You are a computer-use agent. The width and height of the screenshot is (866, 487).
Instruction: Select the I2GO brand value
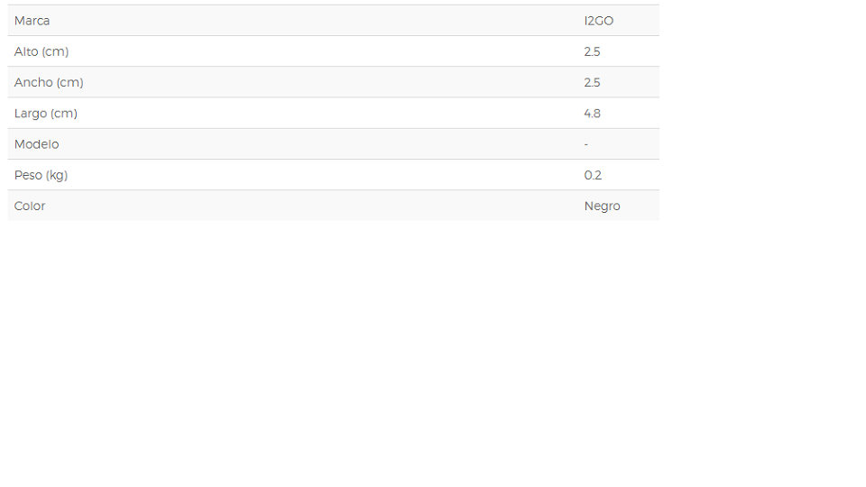(x=599, y=21)
